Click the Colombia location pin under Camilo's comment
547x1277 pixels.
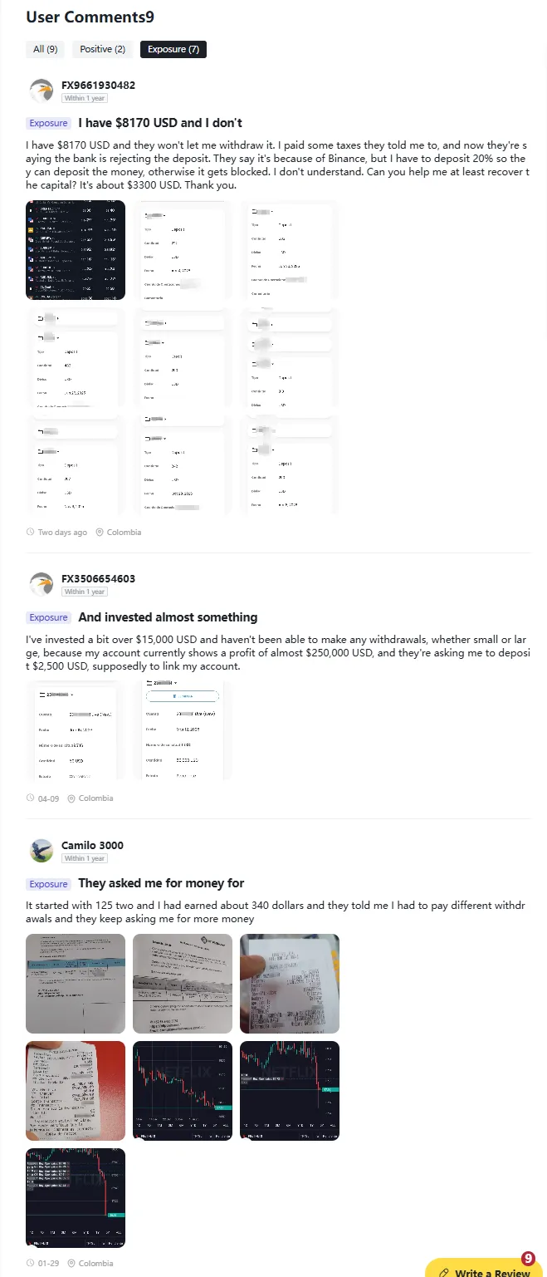(x=71, y=1264)
